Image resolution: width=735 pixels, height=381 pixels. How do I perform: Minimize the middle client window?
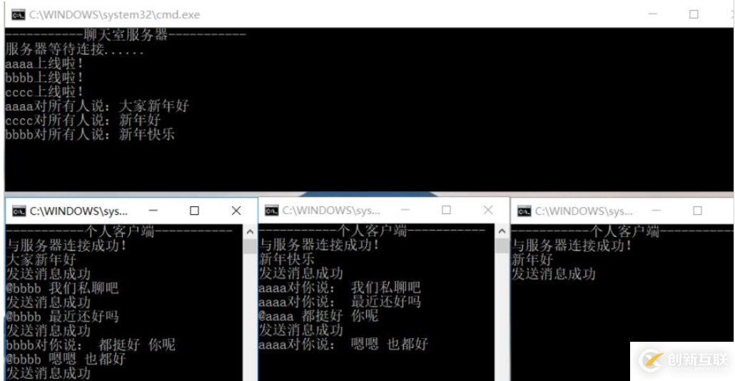pyautogui.click(x=405, y=210)
